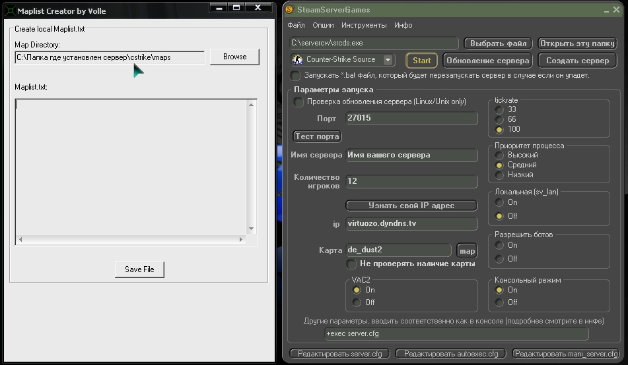Open the Файл menu

[x=296, y=25]
